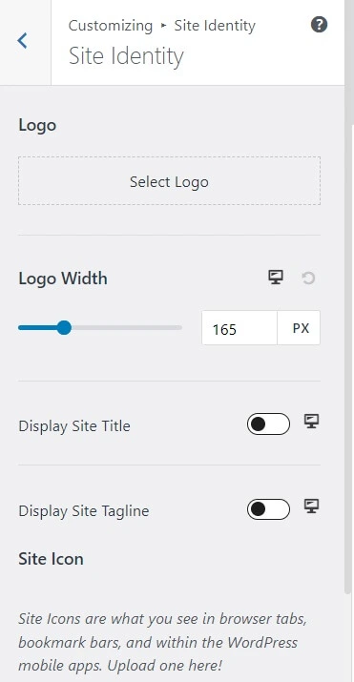Reset the Logo Width value
The width and height of the screenshot is (354, 682).
308,278
